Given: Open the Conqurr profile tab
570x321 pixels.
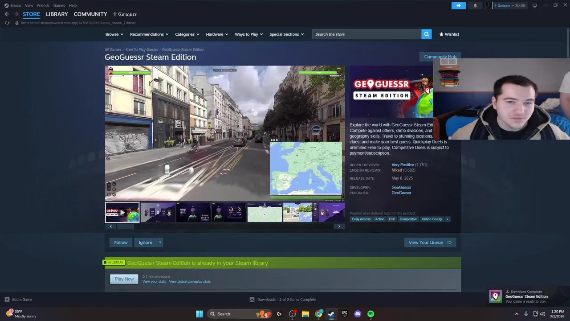Looking at the screenshot, I should (125, 14).
